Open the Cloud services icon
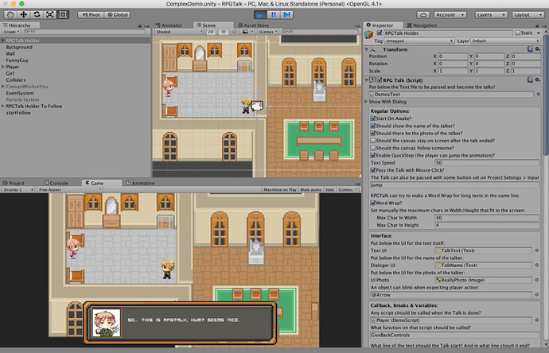549x353 pixels. [423, 14]
